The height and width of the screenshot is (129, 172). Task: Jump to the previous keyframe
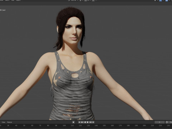(82, 122)
